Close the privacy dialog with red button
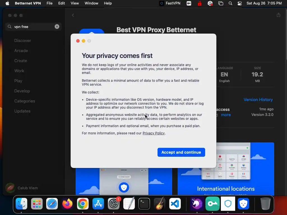This screenshot has width=287, height=215. [x=78, y=41]
